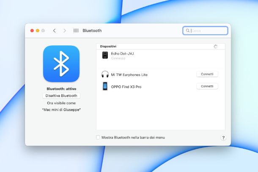Select Mi TW Earphones Lite device name
Screen dimensions: 258x172
pyautogui.click(x=129, y=75)
